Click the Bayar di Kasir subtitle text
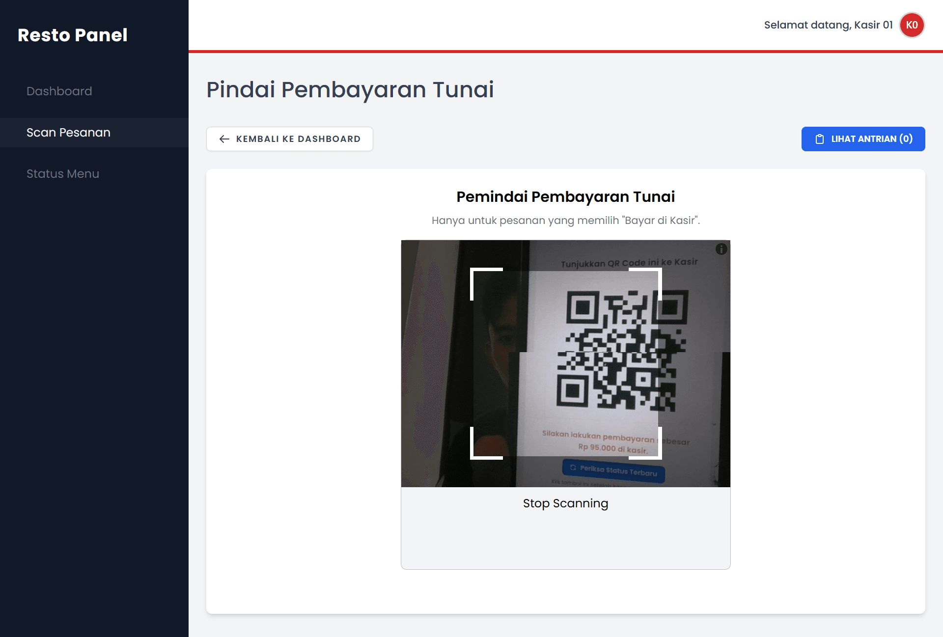Screen dimensions: 943x637 pyautogui.click(x=565, y=221)
